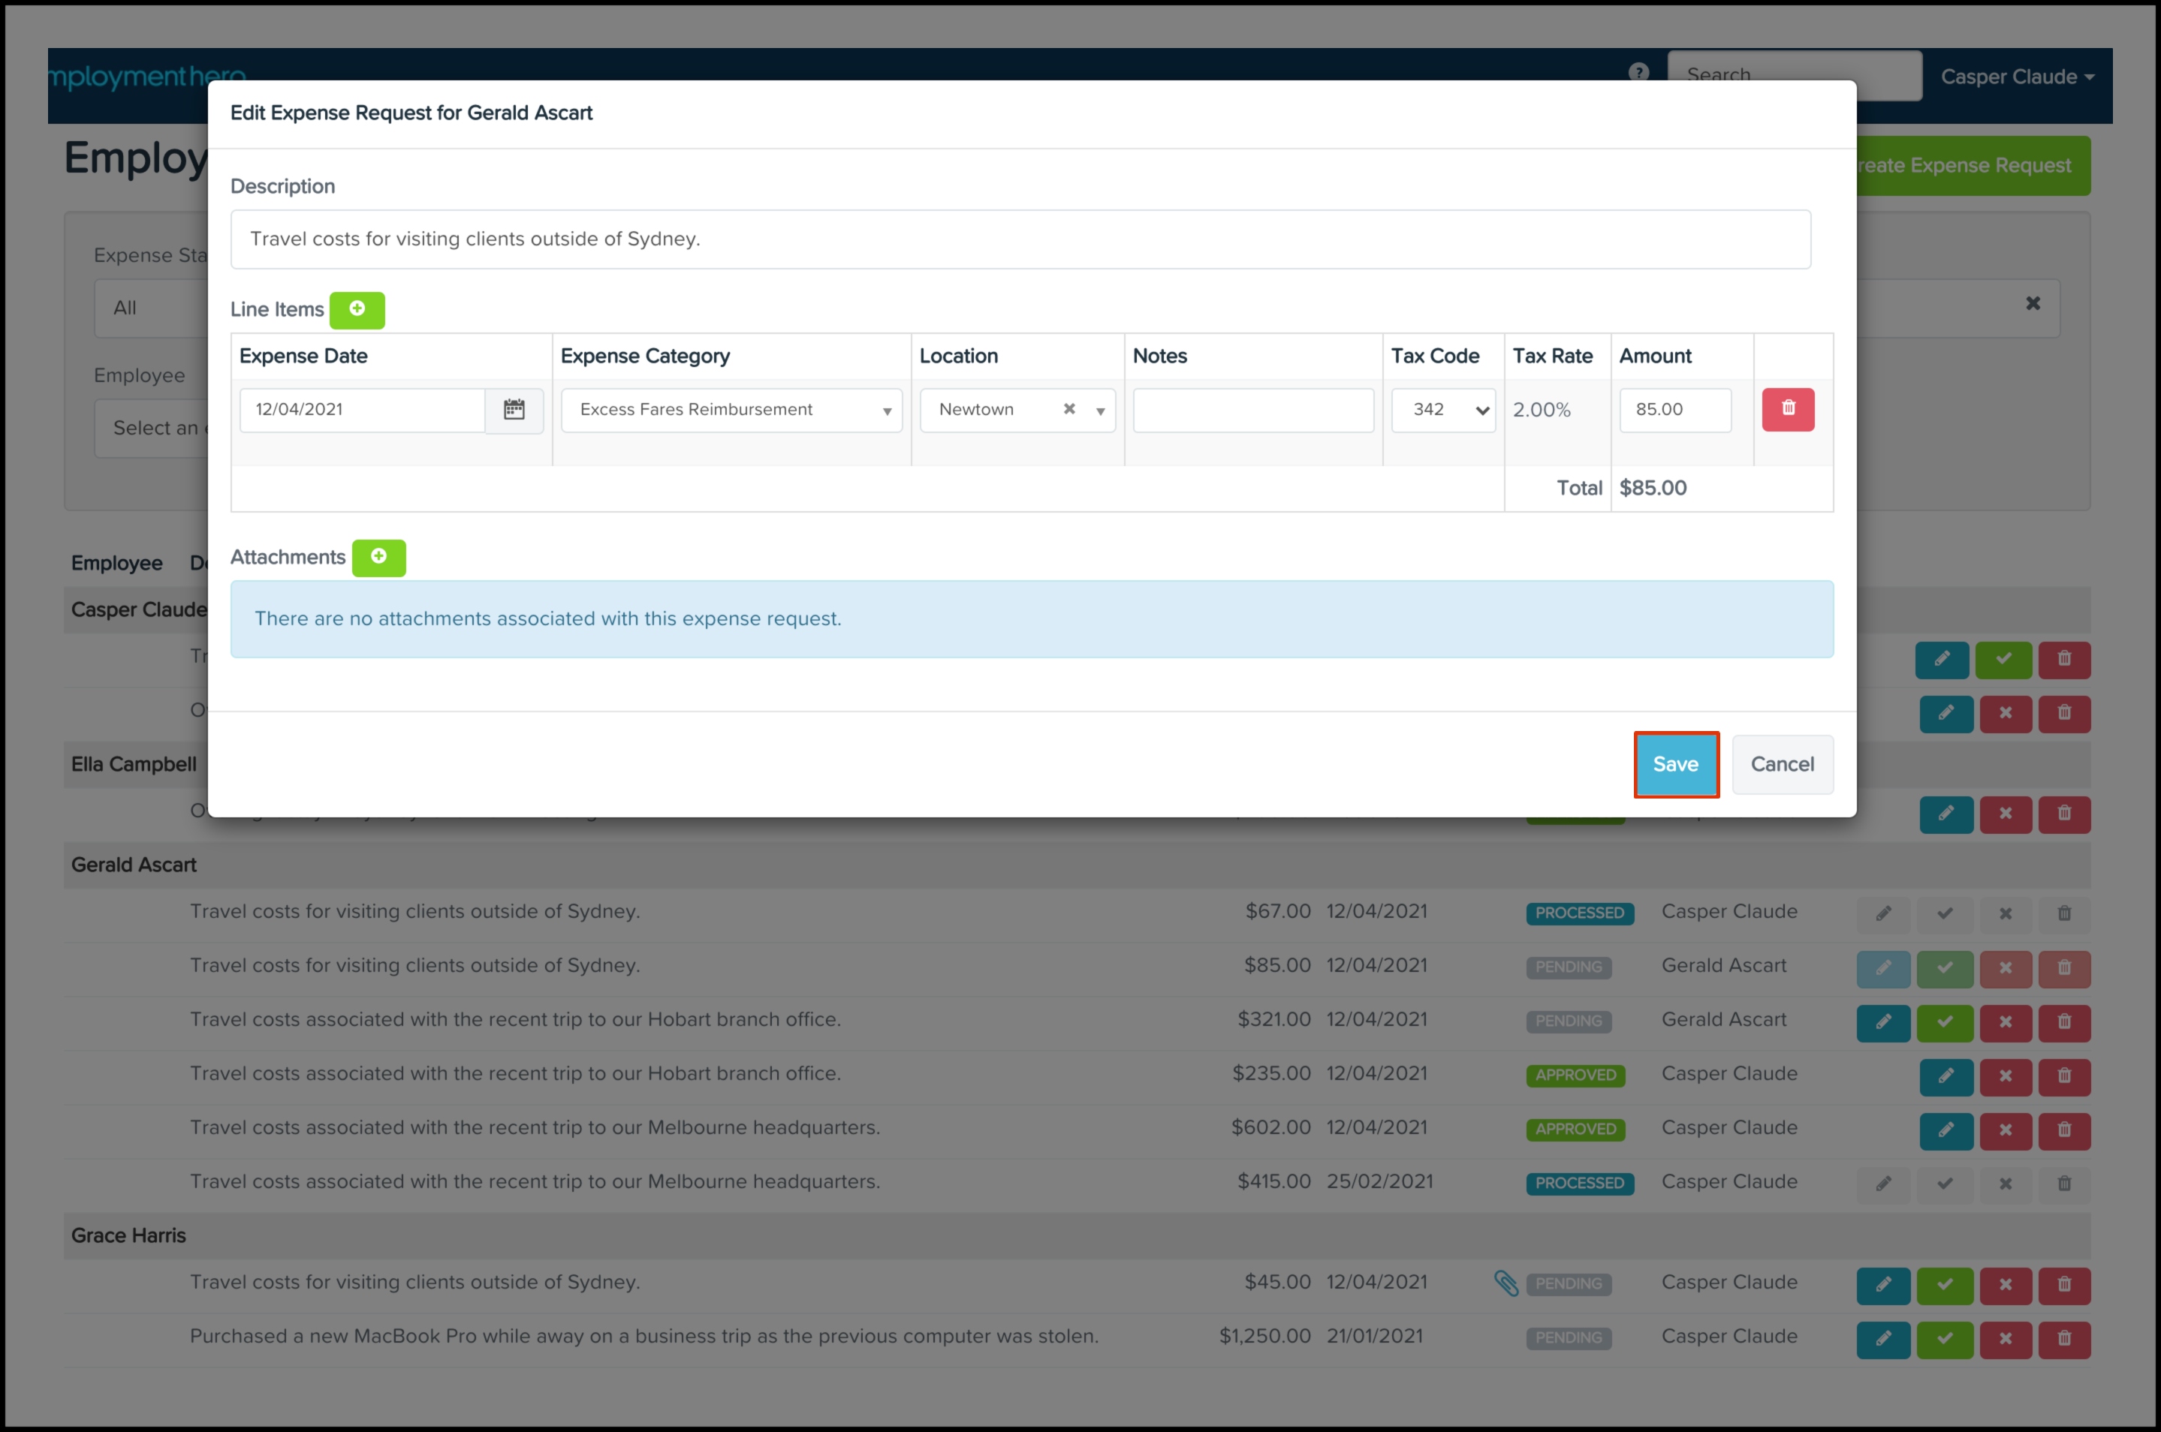Edit the $321.00 Hobart expense with pencil icon
The image size is (2161, 1432).
pyautogui.click(x=1883, y=1022)
